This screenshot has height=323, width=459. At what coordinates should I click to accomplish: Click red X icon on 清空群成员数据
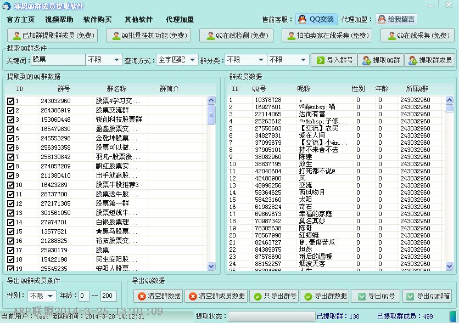[x=193, y=296]
